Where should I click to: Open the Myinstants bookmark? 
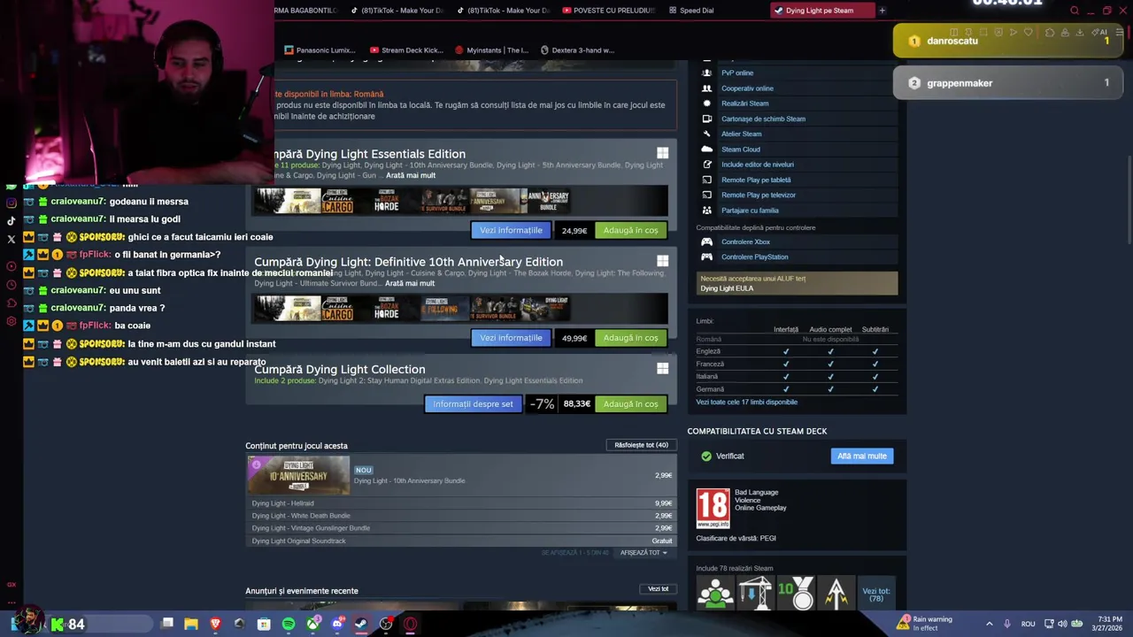coord(491,50)
